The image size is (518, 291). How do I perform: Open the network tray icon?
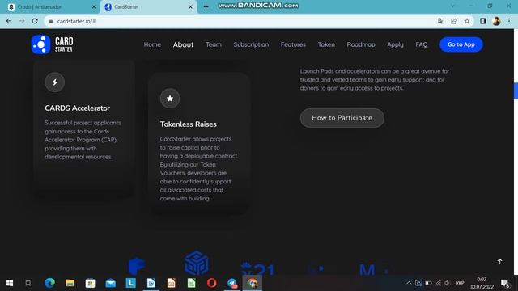tap(438, 283)
